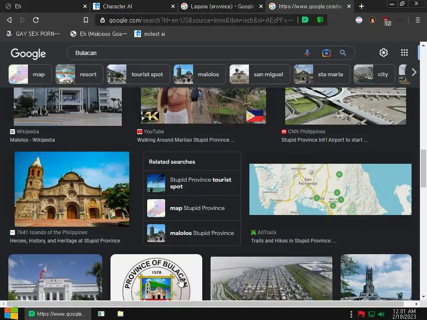
Task: Open the taskbar file explorer folder
Action: [121, 314]
